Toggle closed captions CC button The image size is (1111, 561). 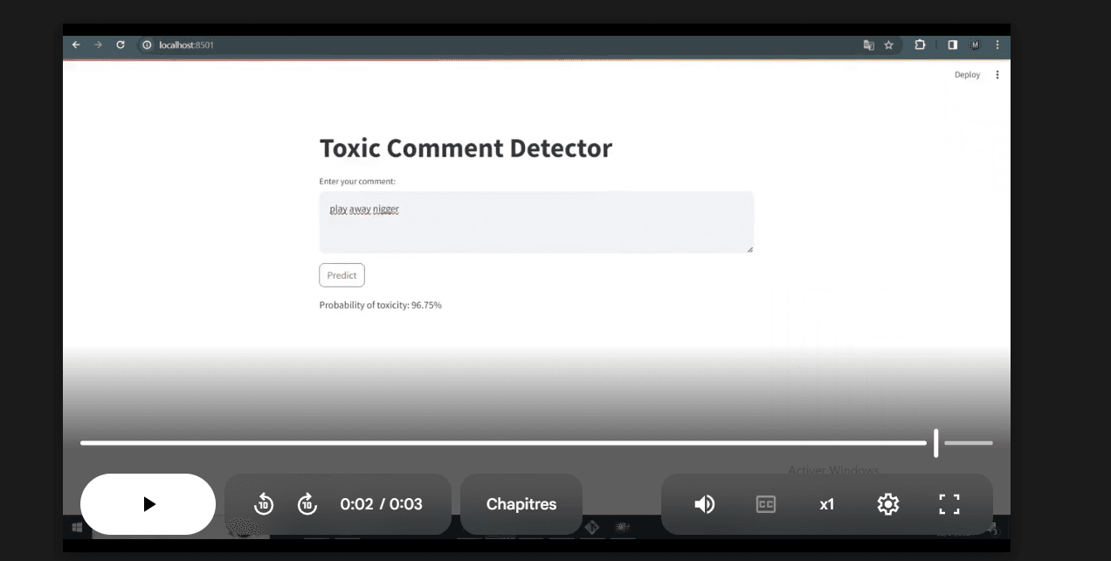coord(766,504)
